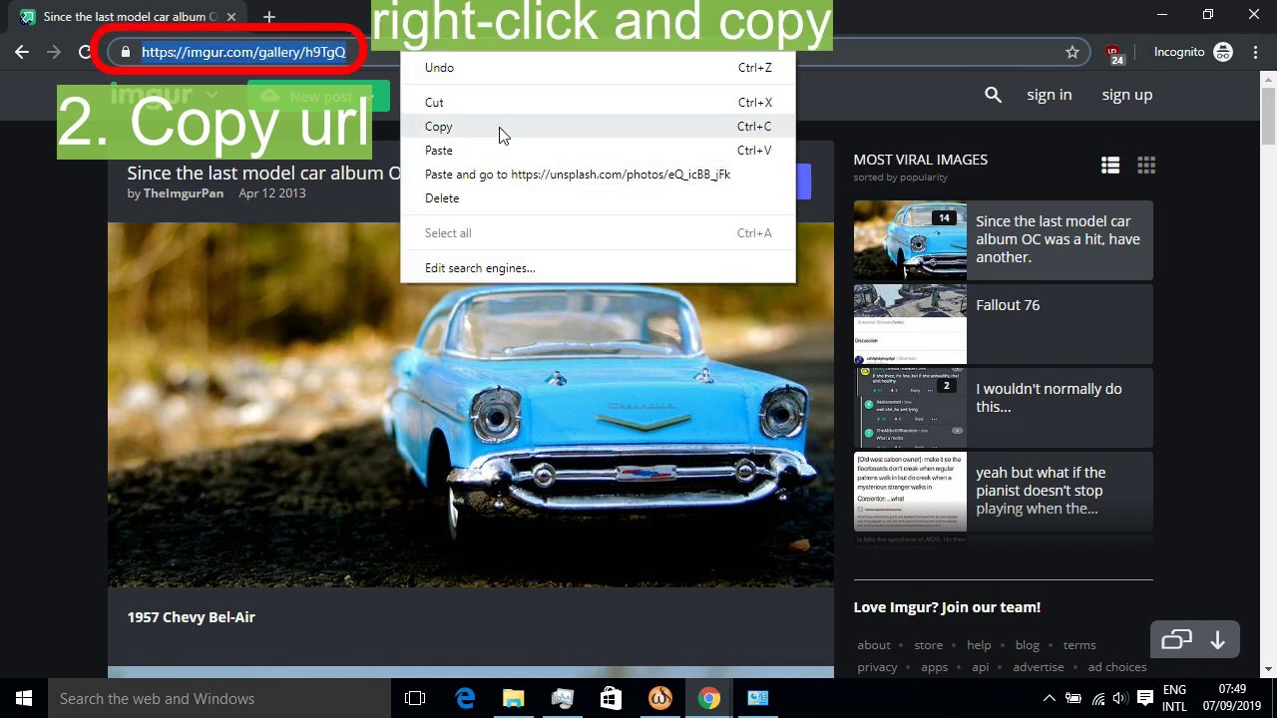Click the Imgur search magnifier icon
Image resolution: width=1277 pixels, height=718 pixels.
click(993, 95)
